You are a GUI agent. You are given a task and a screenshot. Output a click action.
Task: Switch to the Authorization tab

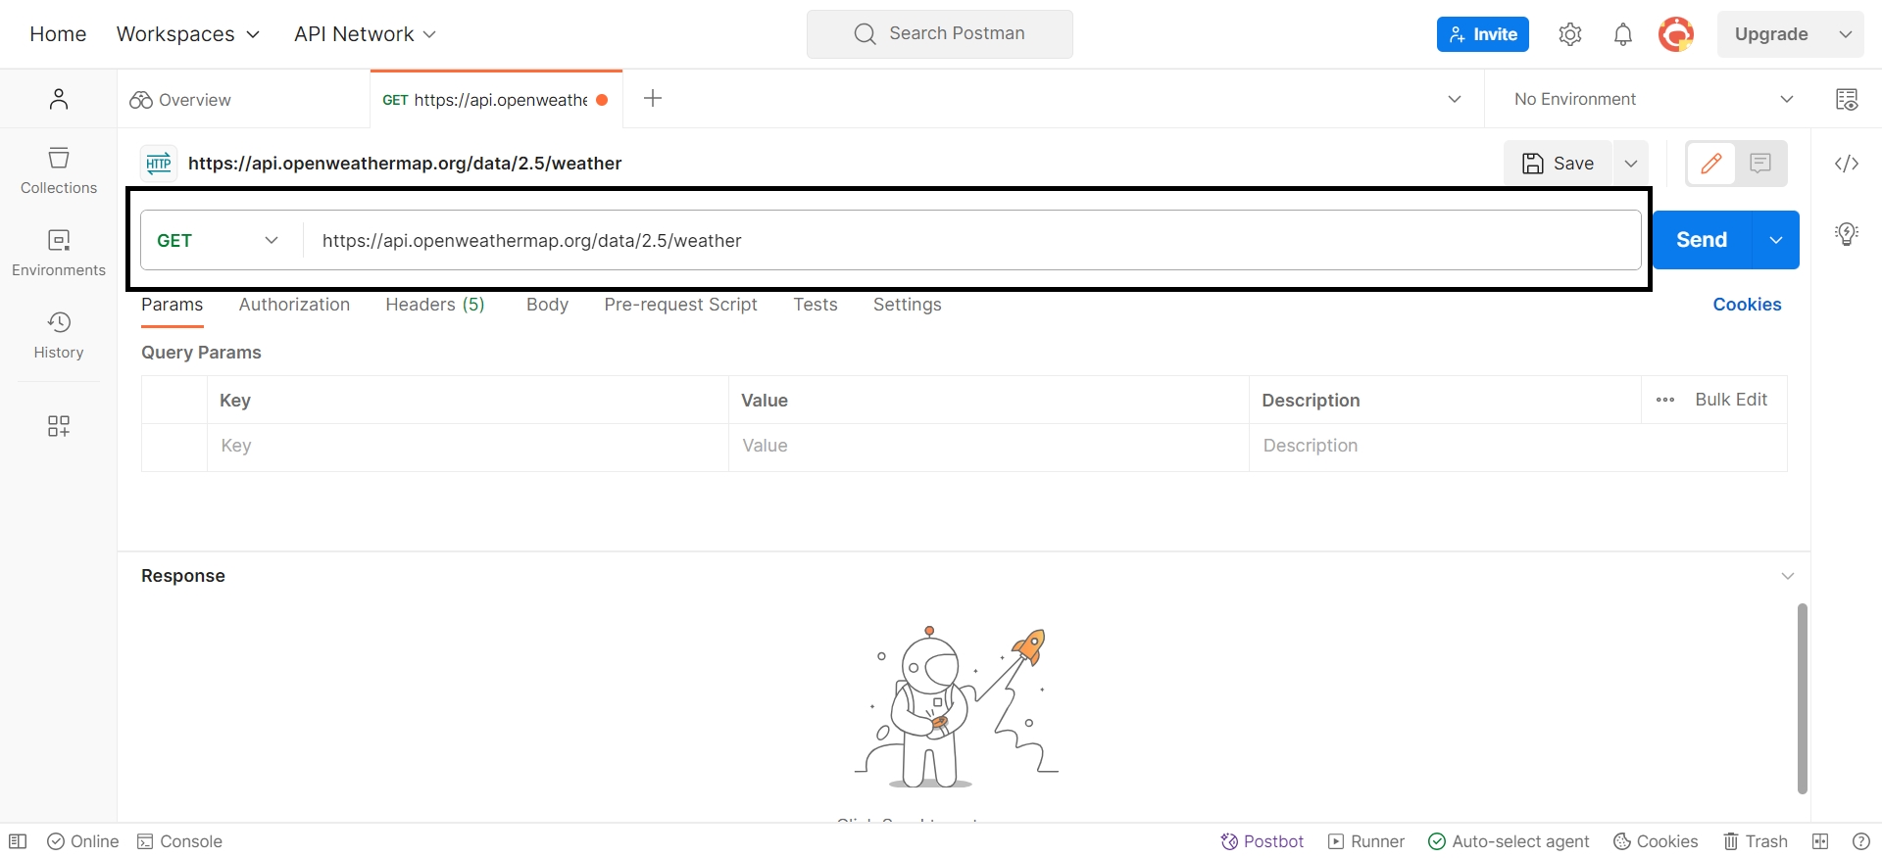pyautogui.click(x=294, y=305)
